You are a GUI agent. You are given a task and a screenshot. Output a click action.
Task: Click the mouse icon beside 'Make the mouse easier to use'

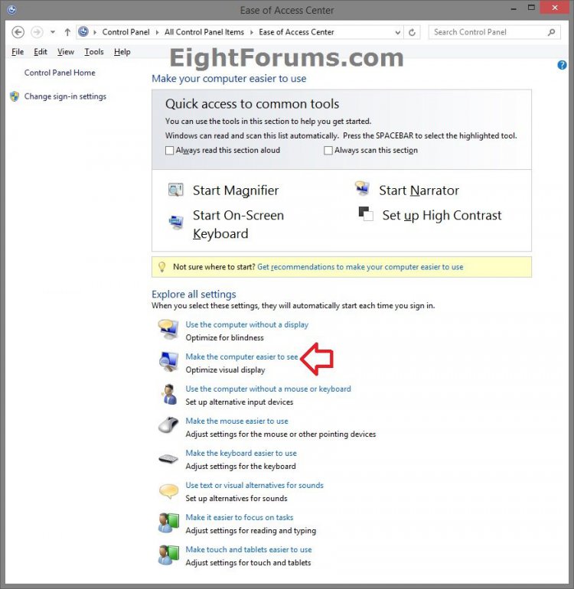[x=168, y=425]
